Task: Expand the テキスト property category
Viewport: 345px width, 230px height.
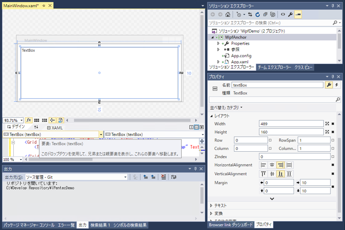Action: tap(211, 206)
